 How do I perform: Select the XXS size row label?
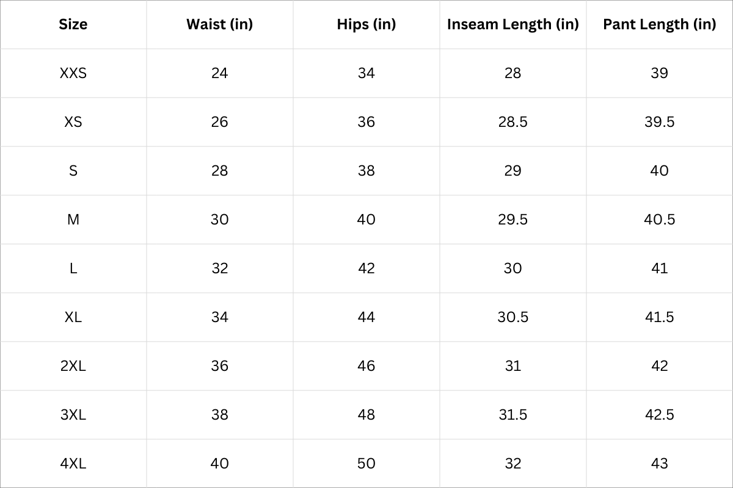73,73
